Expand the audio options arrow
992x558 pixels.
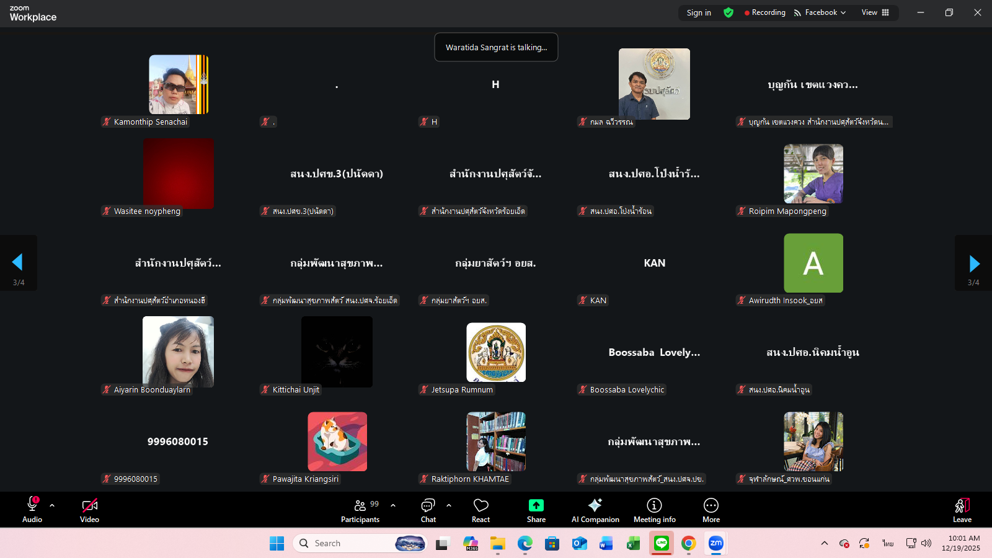[52, 505]
